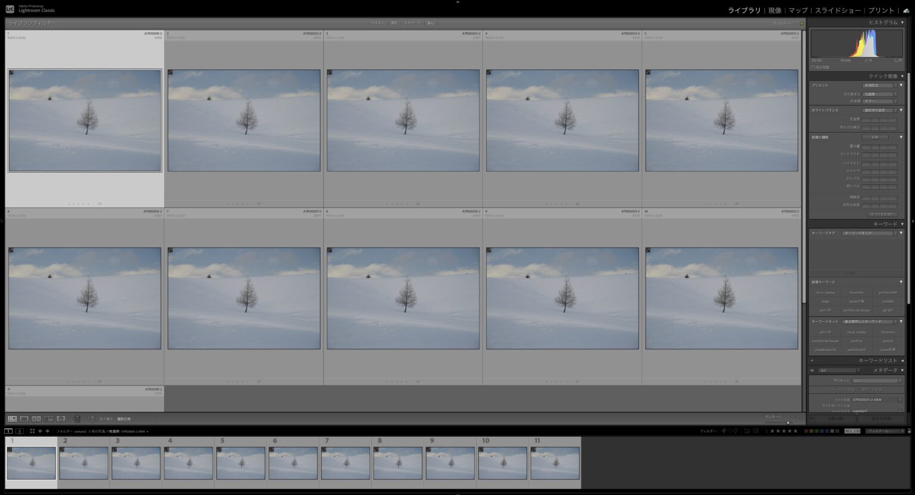Screen dimensions: 915x495
Task: Switch to Grid view in the toolbar
Action: coord(12,419)
